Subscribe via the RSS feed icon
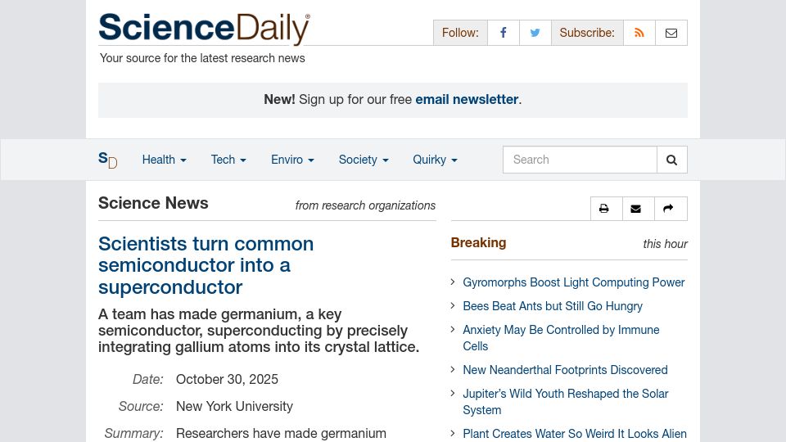786x442 pixels. pyautogui.click(x=639, y=33)
